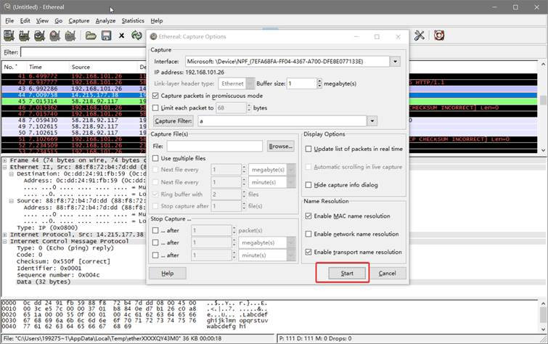Select the Checksum: 0x550f [correct] line
This screenshot has width=548, height=344.
[x=63, y=261]
